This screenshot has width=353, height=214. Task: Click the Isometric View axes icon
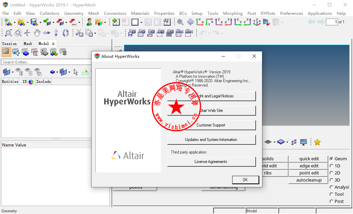point(257,22)
